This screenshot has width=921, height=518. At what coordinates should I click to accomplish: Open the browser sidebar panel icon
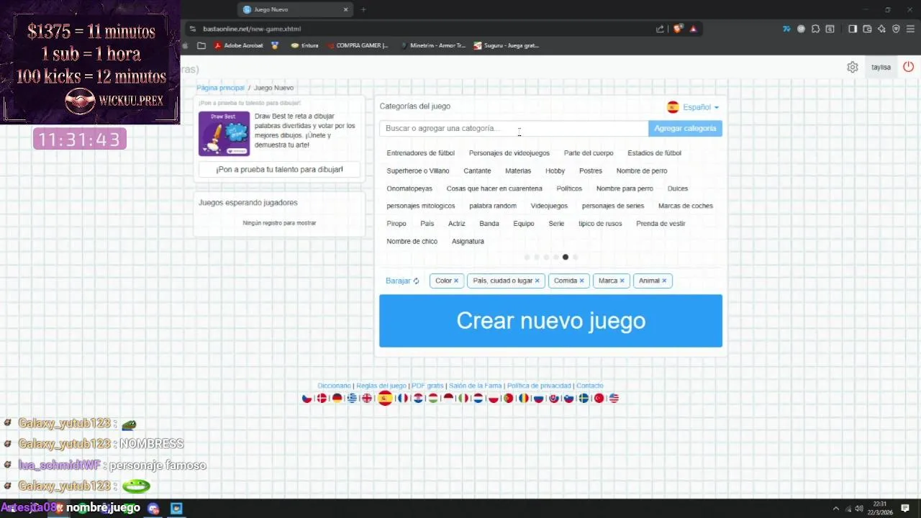pos(853,29)
